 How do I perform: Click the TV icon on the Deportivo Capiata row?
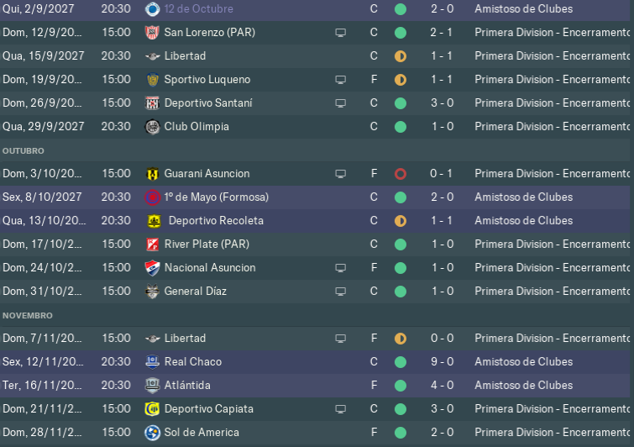(x=340, y=409)
